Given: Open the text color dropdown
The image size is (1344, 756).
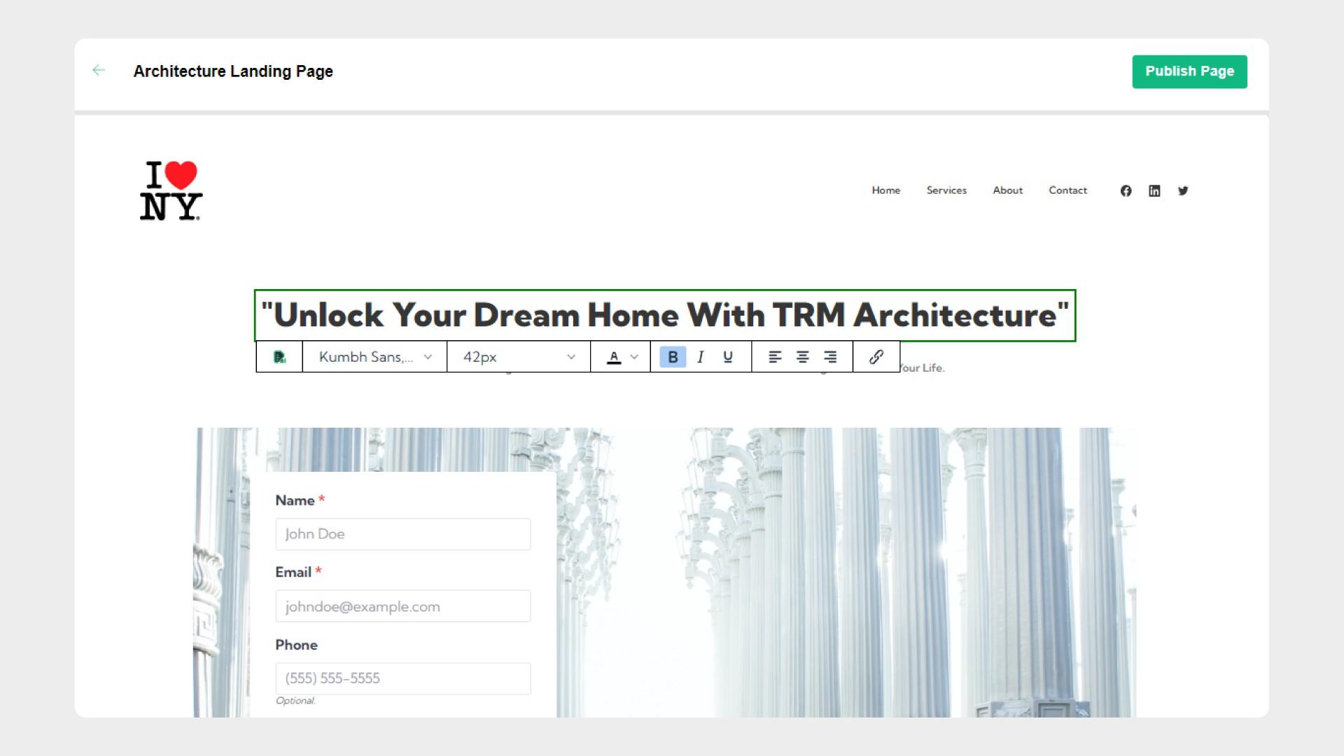Looking at the screenshot, I should point(621,357).
